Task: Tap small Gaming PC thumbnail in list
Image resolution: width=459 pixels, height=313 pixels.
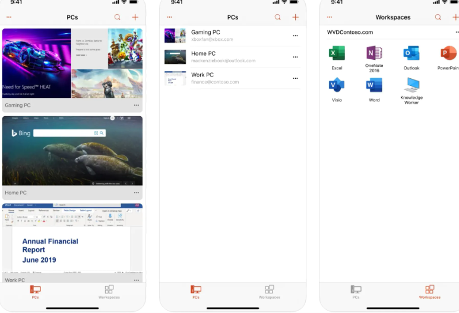Action: [175, 36]
